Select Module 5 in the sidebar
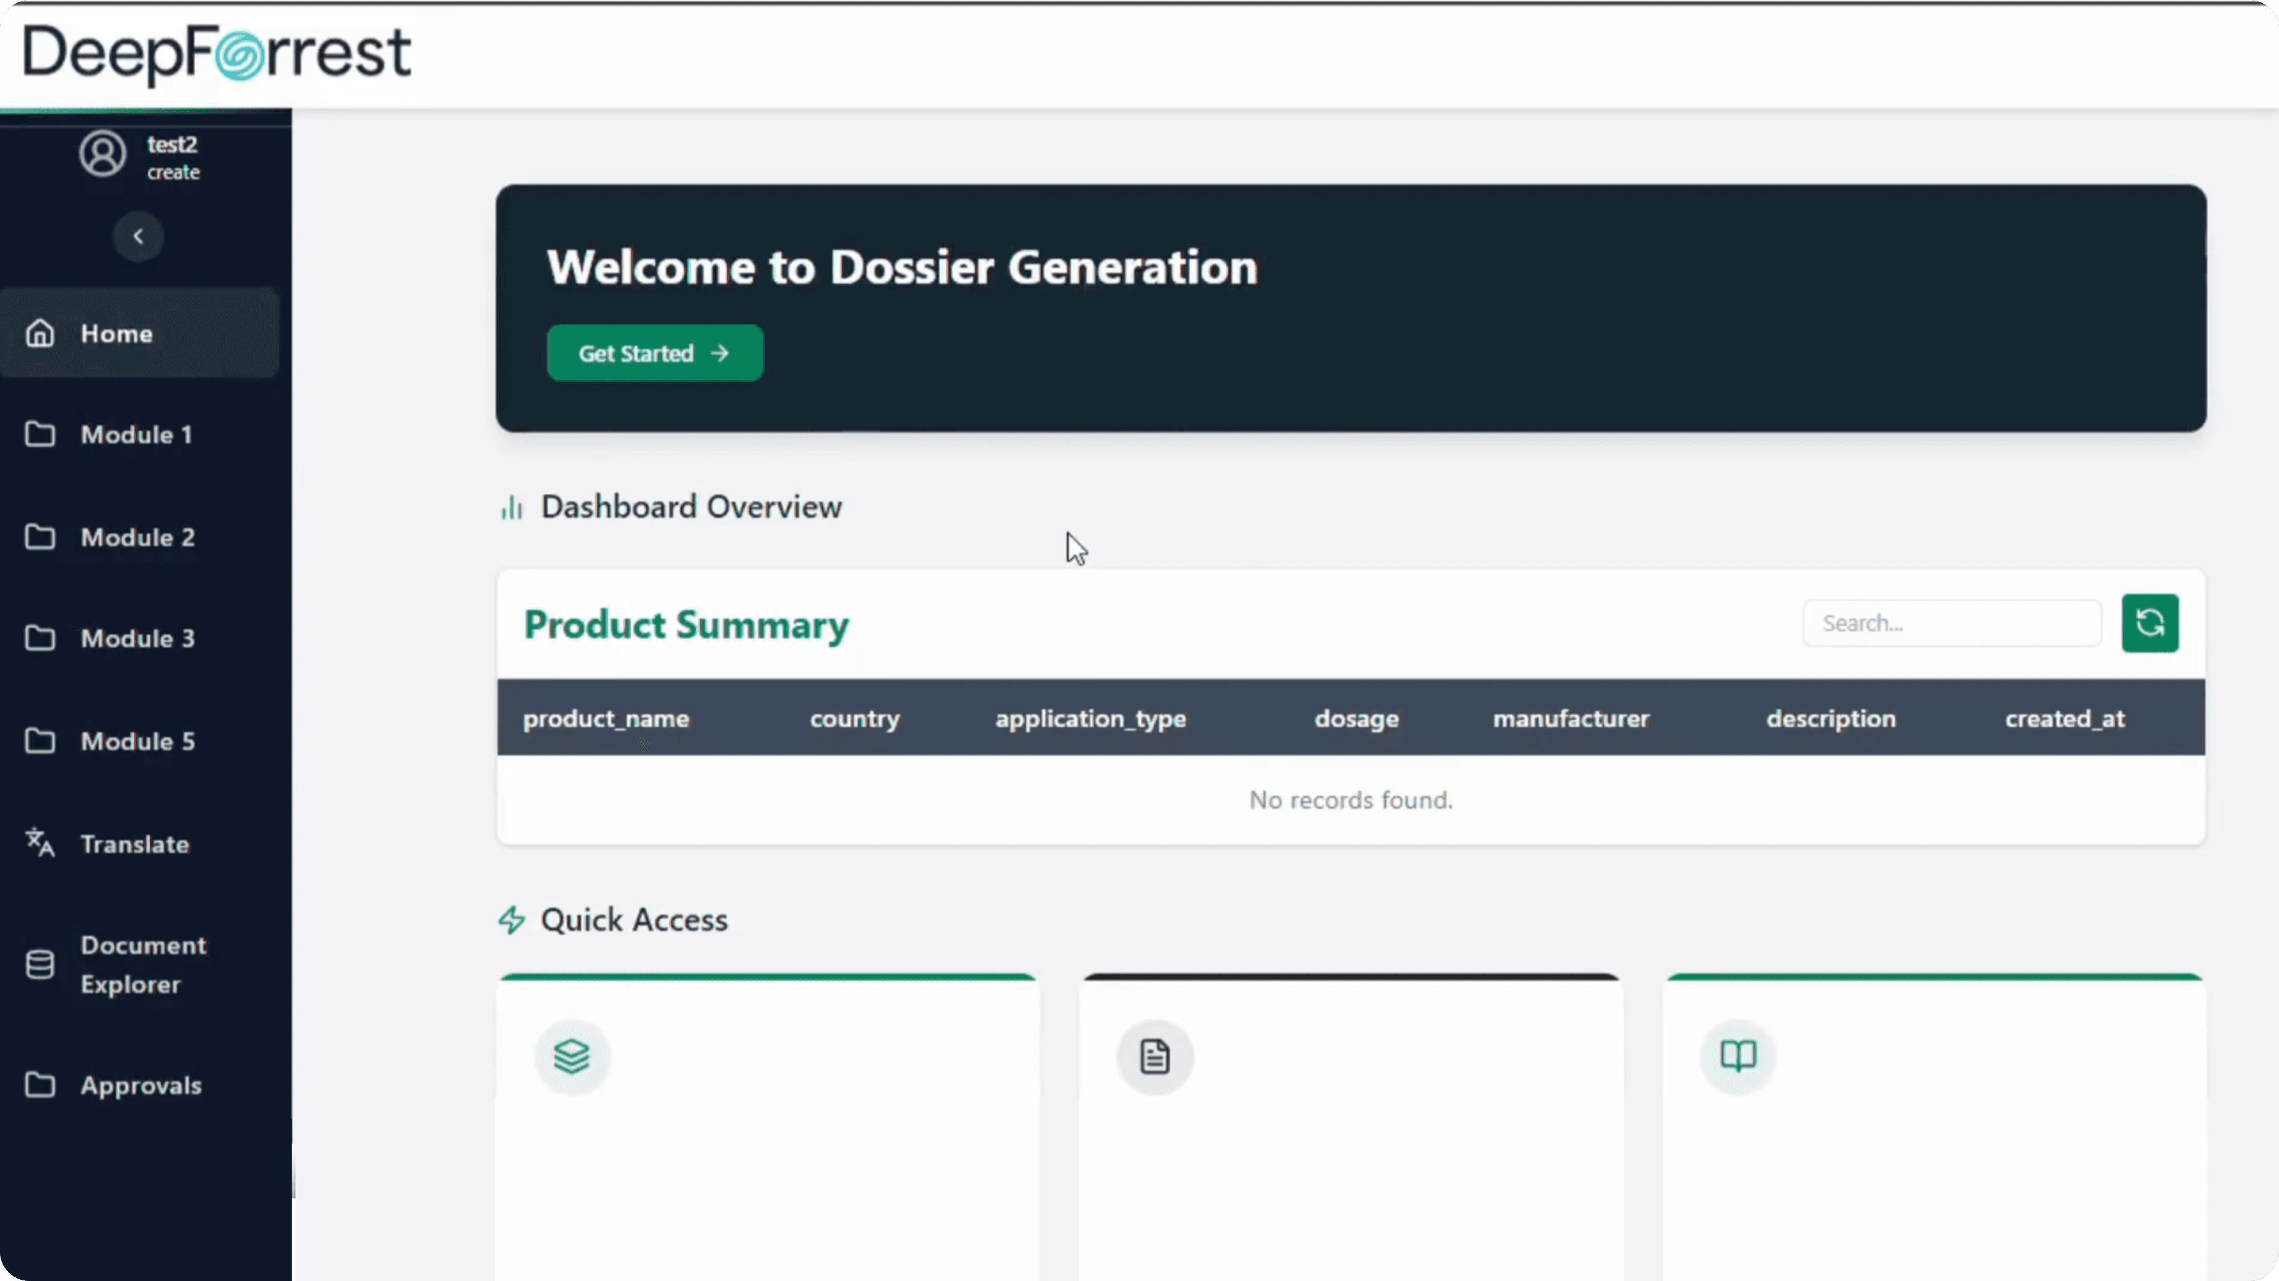The height and width of the screenshot is (1281, 2279). pos(137,741)
